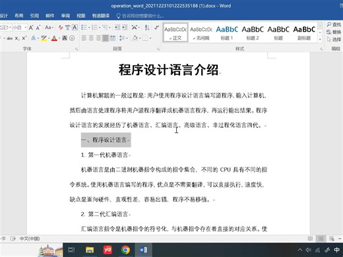Expand the bullet list dropdown arrow
343x257 pixels.
(89, 28)
